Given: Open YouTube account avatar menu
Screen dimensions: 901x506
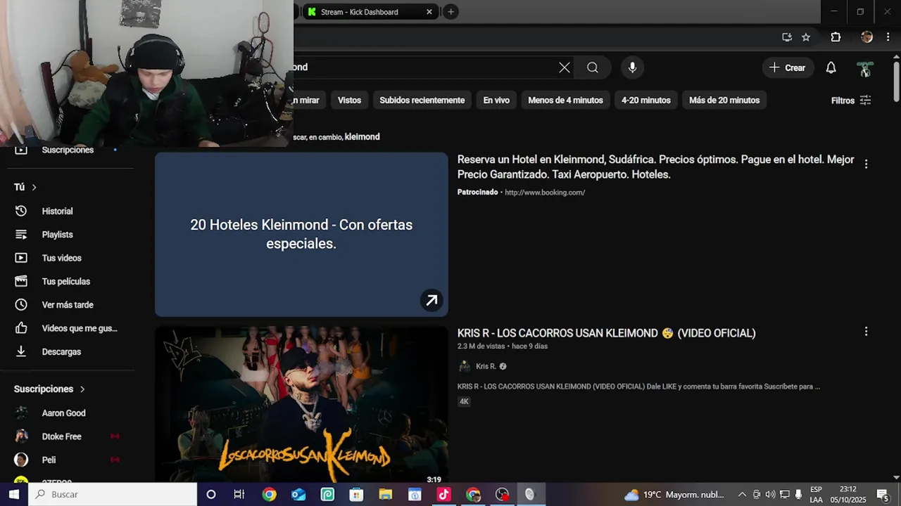Looking at the screenshot, I should click(x=865, y=68).
